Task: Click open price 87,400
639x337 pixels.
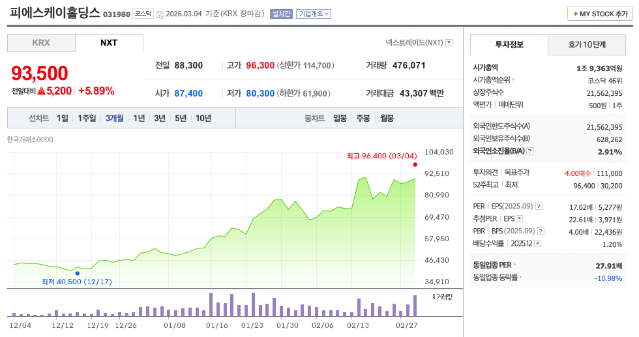Action: click(x=188, y=93)
